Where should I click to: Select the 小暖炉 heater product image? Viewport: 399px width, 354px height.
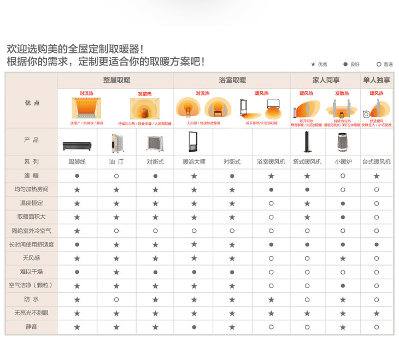(343, 143)
